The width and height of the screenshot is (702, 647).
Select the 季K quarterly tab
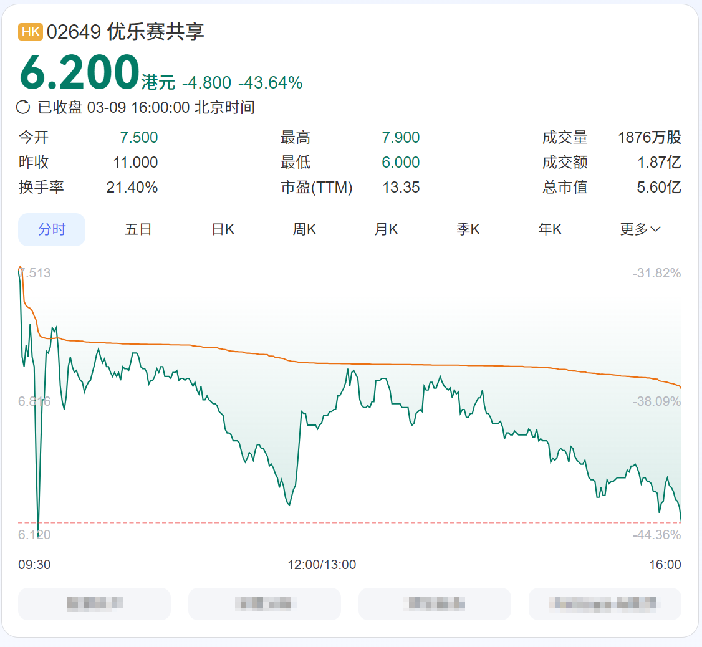(x=468, y=229)
